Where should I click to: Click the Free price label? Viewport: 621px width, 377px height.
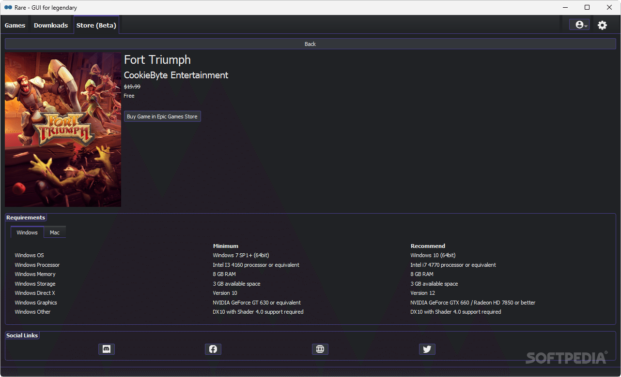(129, 96)
